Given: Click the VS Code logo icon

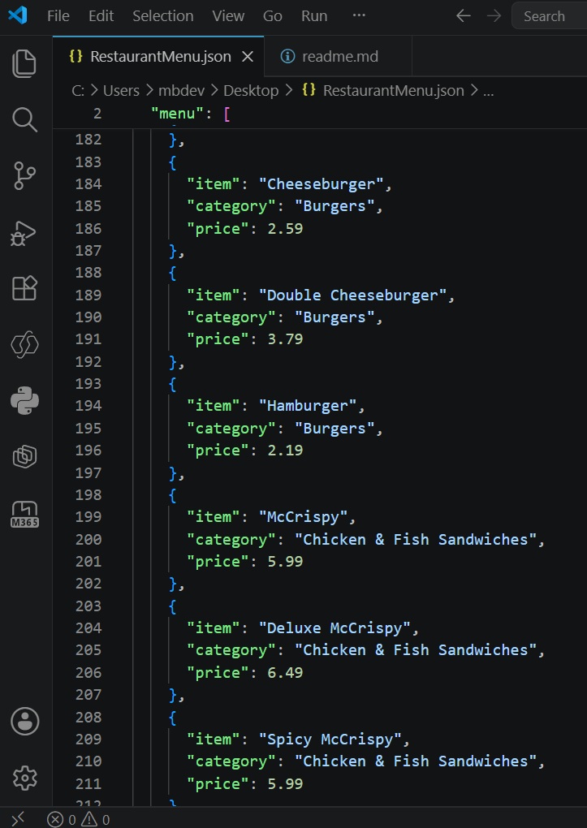Looking at the screenshot, I should click(17, 16).
